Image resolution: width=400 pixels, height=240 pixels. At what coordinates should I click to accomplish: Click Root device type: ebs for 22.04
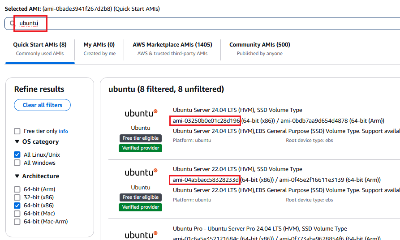(x=309, y=200)
